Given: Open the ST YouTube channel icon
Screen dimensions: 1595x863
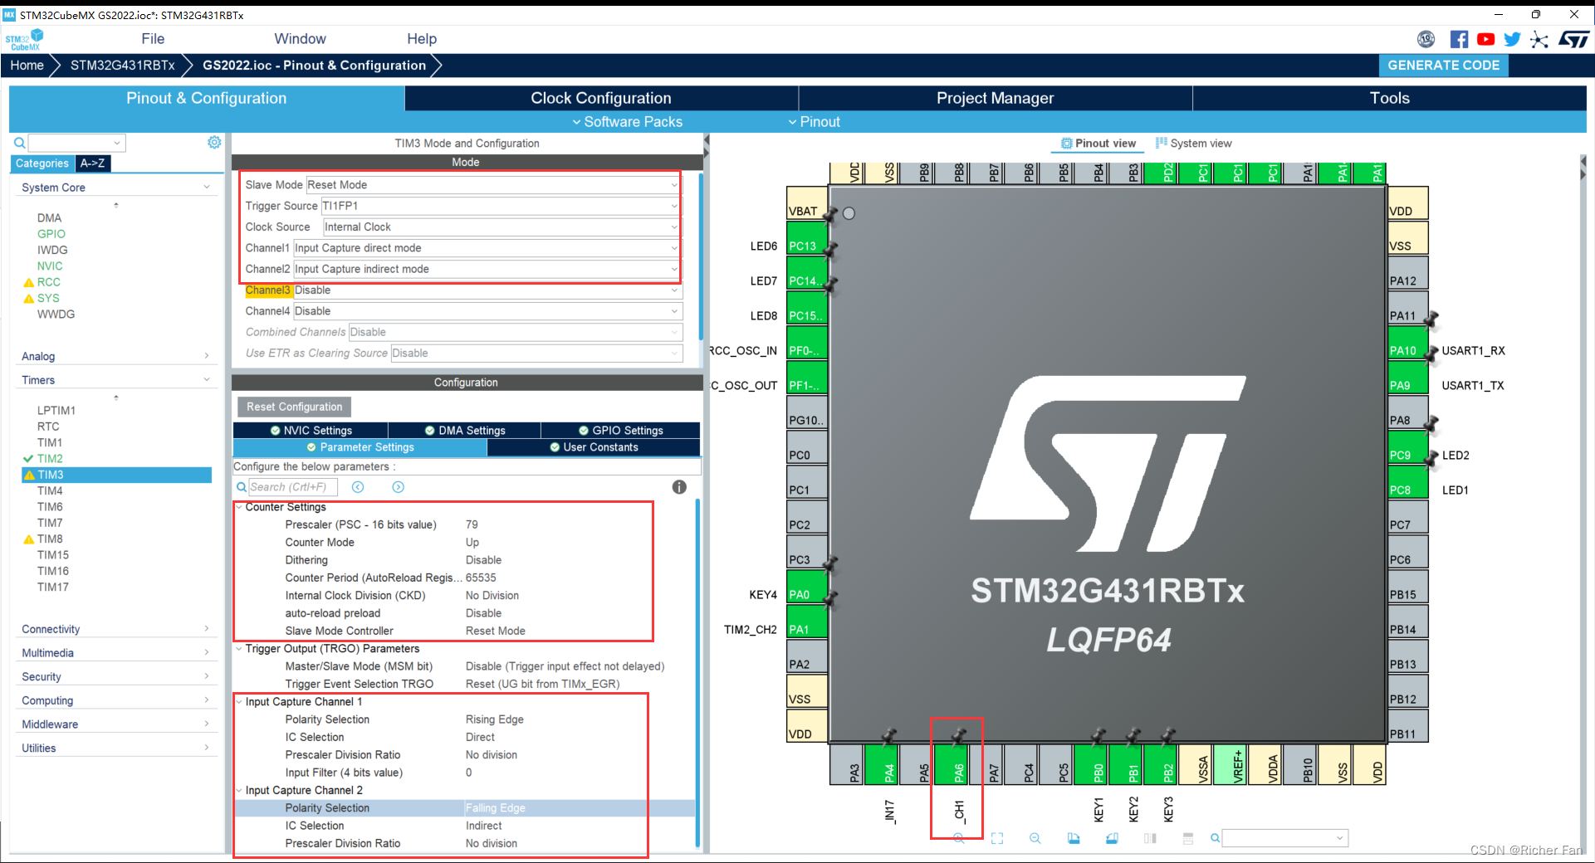Looking at the screenshot, I should [x=1486, y=39].
